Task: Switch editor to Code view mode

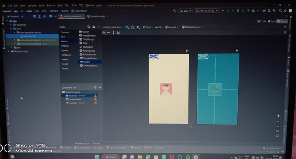Action: [x=262, y=21]
